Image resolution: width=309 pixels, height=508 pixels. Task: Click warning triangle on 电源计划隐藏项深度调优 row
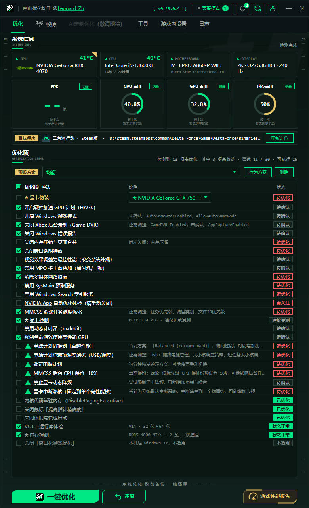(x=28, y=355)
